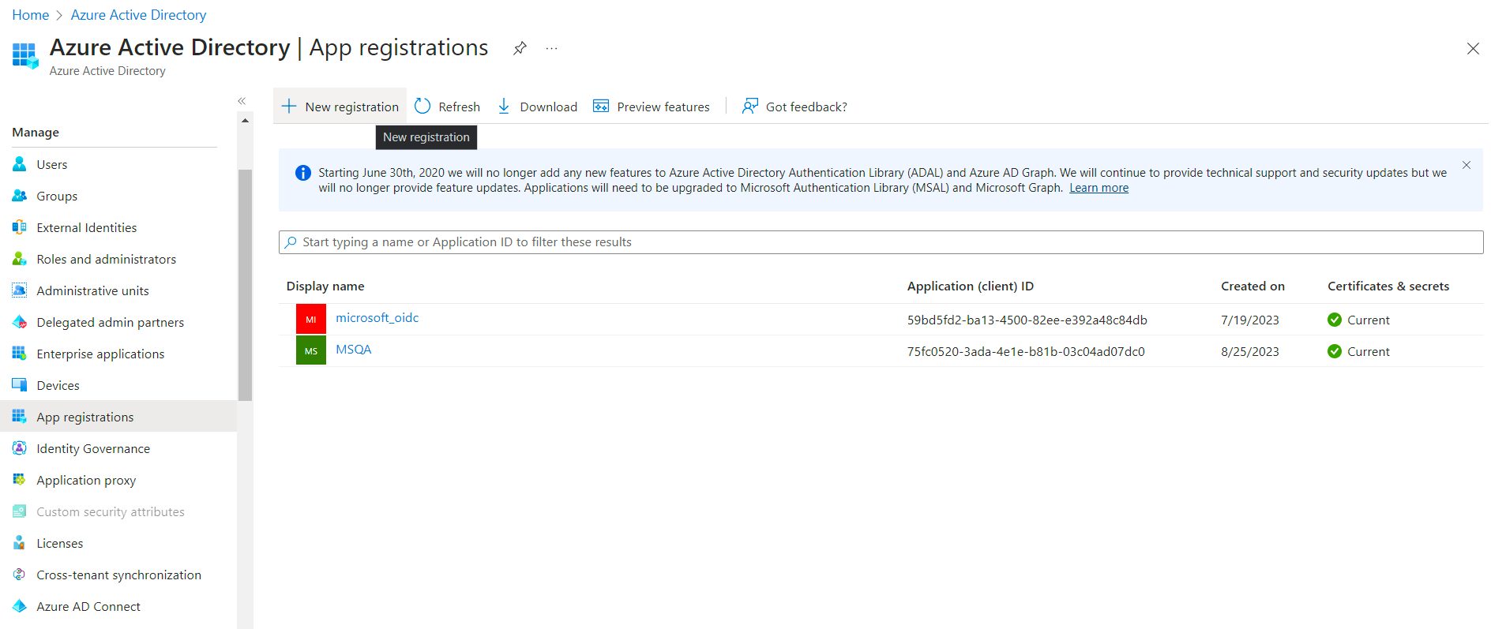Screen dimensions: 1491x629
Task: Dismiss the ADAL deprecation banner
Action: [x=1467, y=165]
